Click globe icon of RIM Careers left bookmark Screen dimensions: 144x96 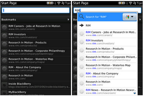pos(4,27)
